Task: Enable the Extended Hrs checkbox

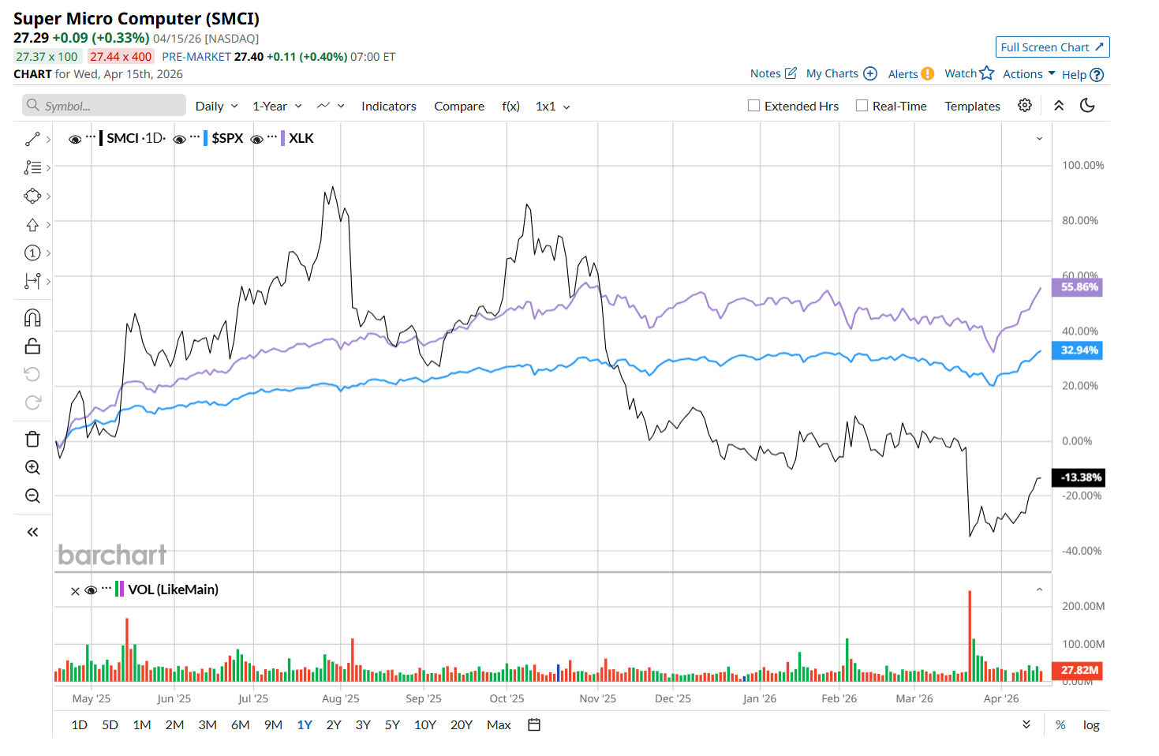Action: tap(753, 106)
